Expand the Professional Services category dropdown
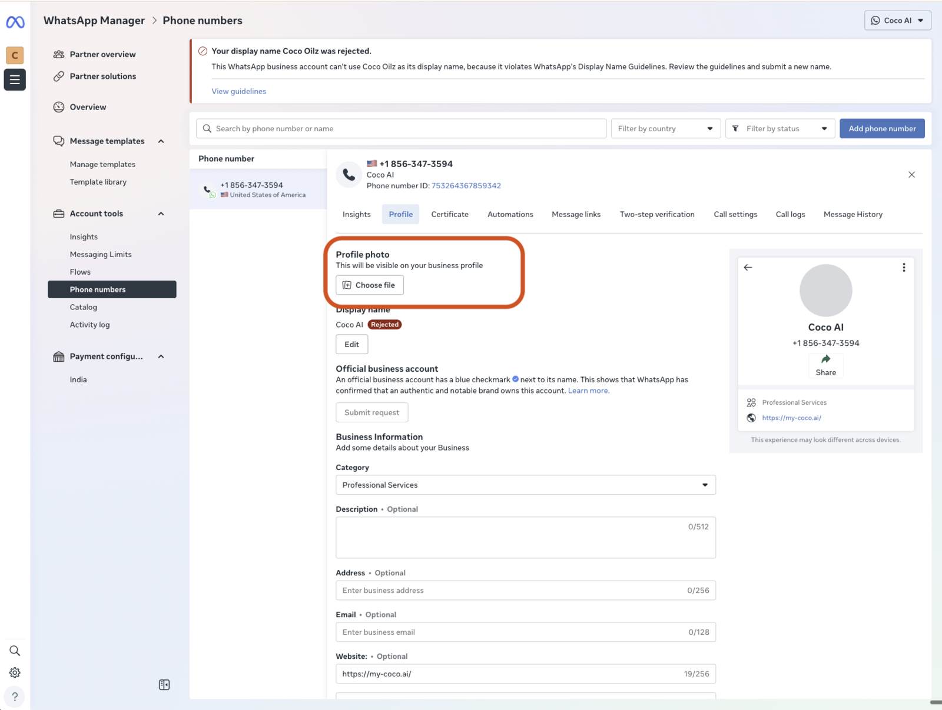This screenshot has width=942, height=710. (525, 485)
